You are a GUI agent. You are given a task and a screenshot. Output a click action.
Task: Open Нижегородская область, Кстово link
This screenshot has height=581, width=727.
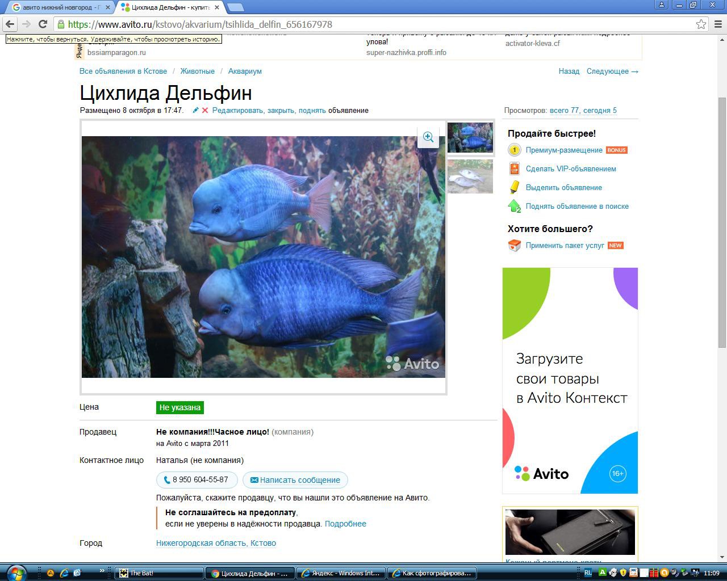(216, 543)
